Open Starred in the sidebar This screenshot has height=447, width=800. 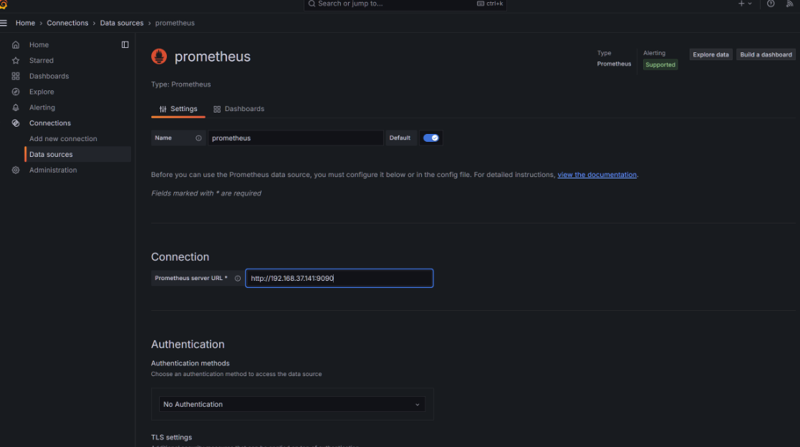(x=42, y=61)
